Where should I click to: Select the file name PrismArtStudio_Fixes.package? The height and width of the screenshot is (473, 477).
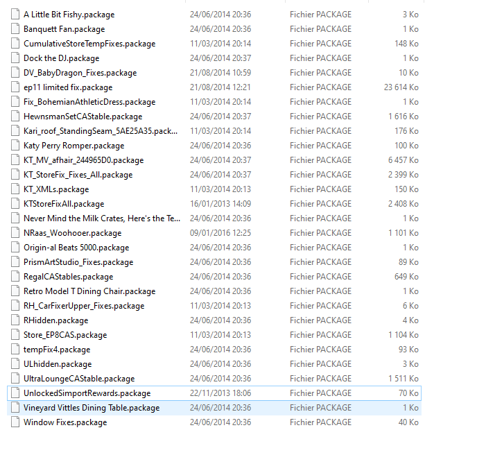tap(78, 262)
